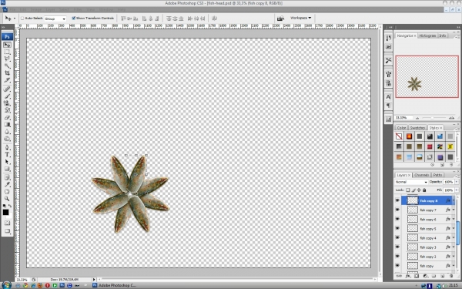This screenshot has height=289, width=462.
Task: Select the Zoom tool
Action: click(x=7, y=199)
